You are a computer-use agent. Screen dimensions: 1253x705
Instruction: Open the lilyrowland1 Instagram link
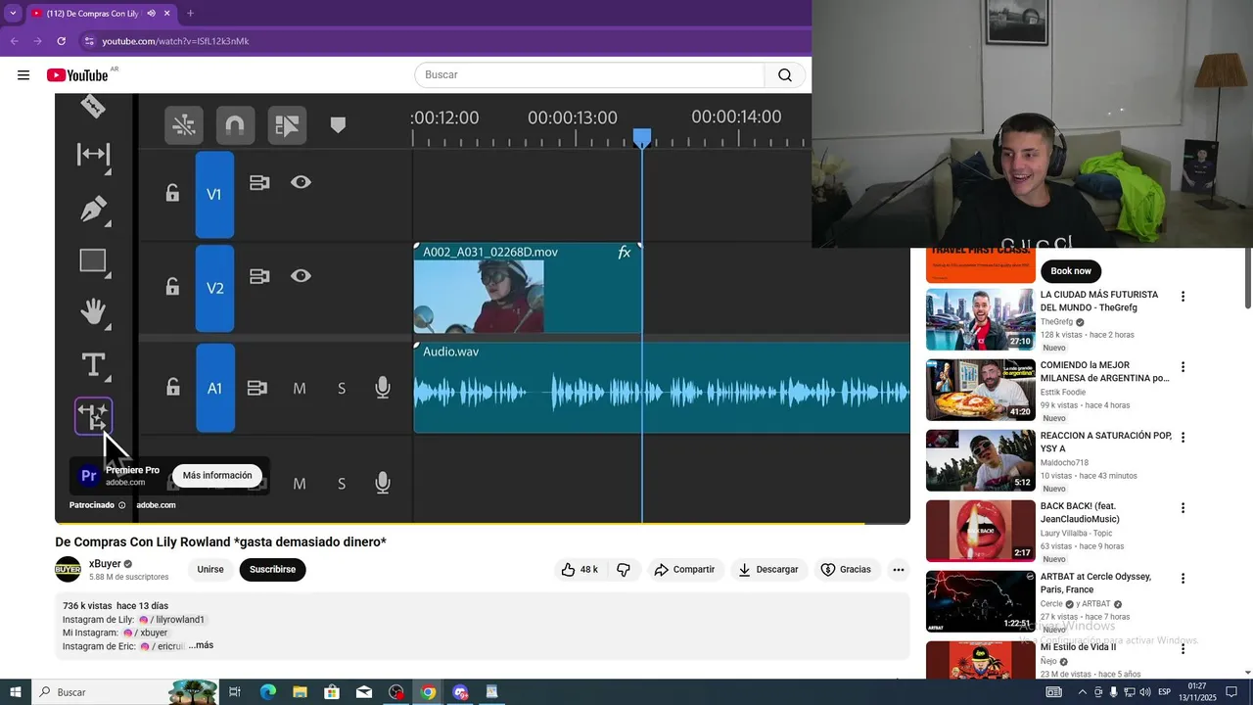[172, 620]
